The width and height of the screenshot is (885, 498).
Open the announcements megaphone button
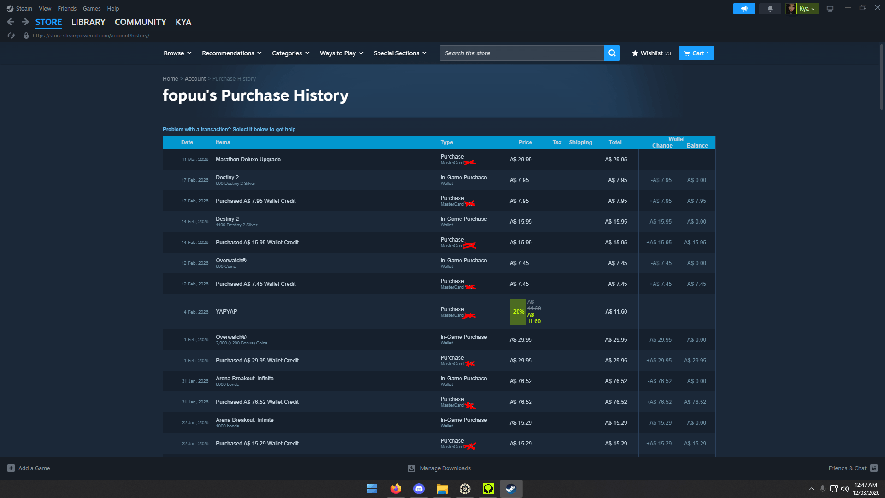coord(744,8)
